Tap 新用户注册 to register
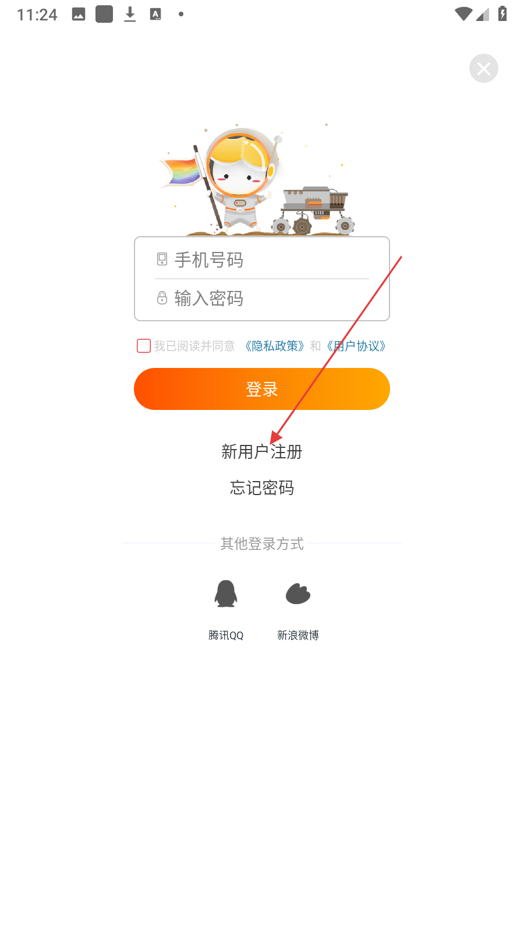This screenshot has height=933, width=524. coord(262,451)
